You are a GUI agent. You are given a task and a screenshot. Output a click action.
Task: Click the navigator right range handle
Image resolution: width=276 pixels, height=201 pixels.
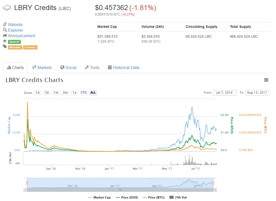click(213, 183)
